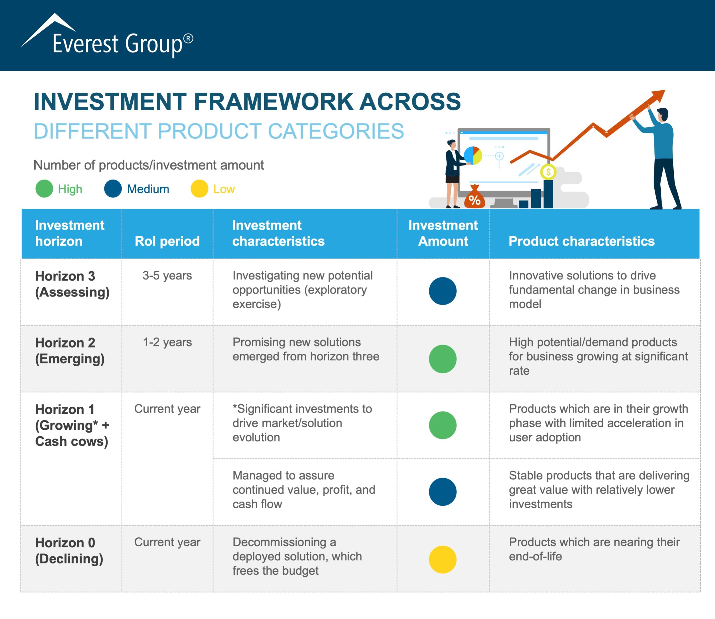Click the pie chart on the monitor
Screen dimensions: 715x619
tap(473, 155)
